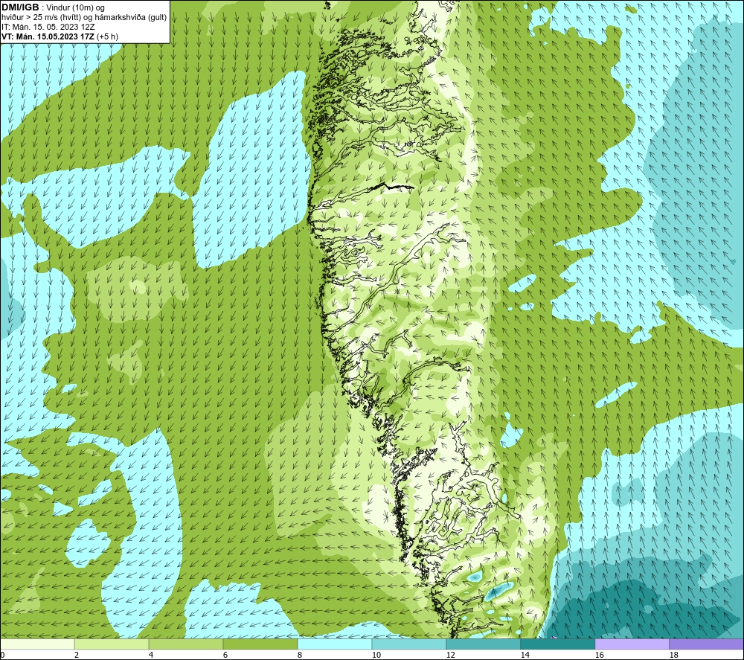
Task: Select the 6–8 m/s olive green legend swatch
Action: 260,644
